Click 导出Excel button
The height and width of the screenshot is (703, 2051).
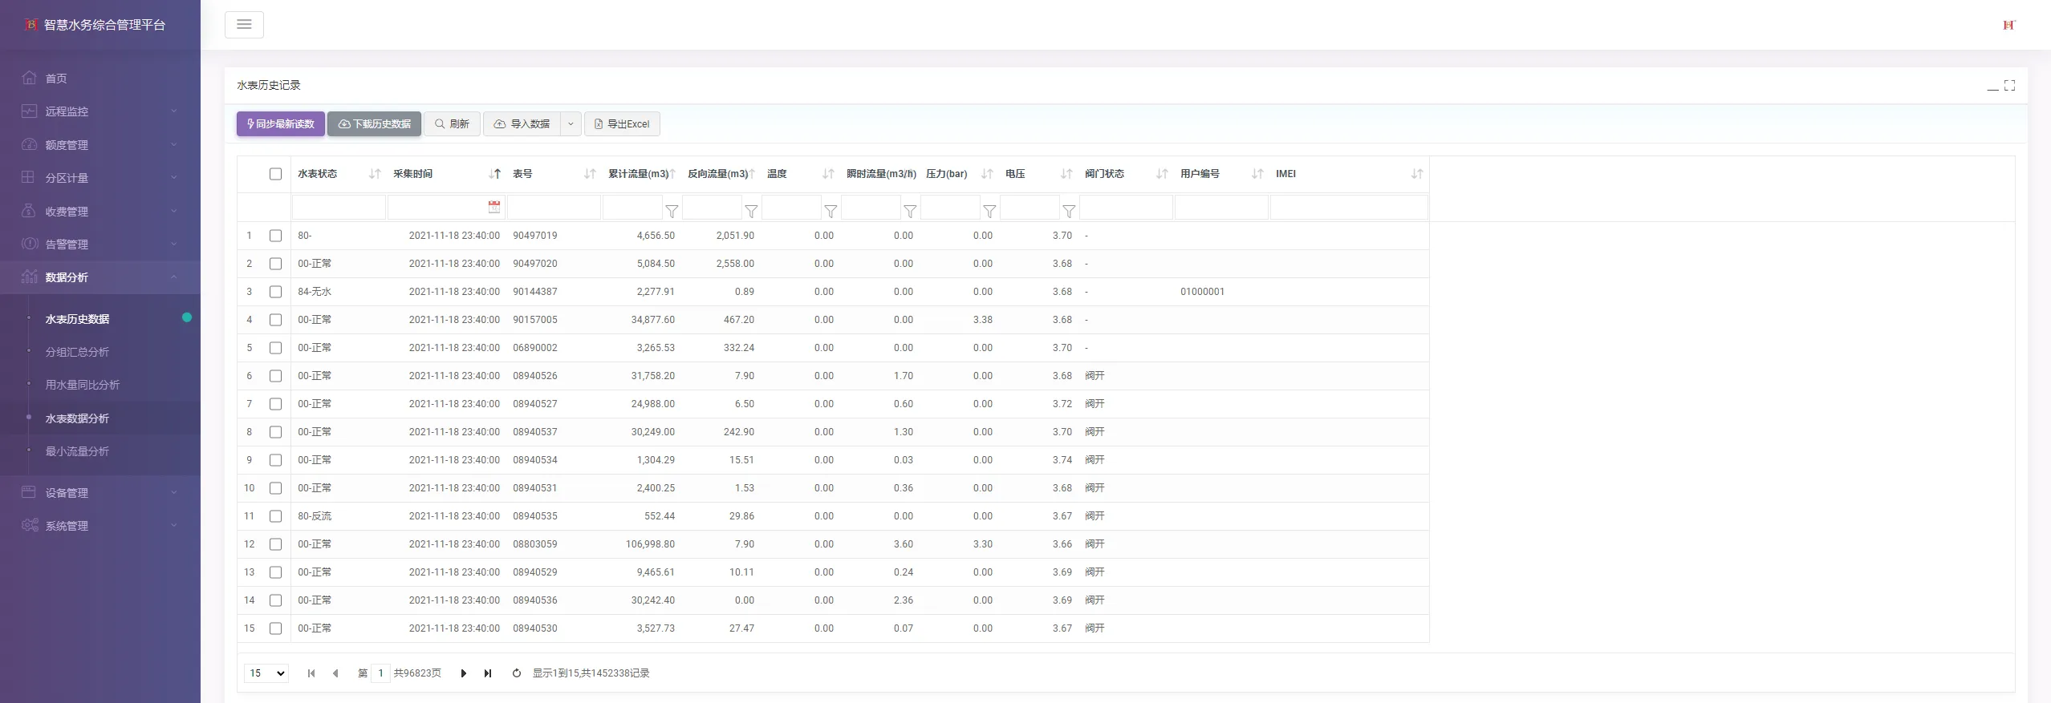[x=622, y=124]
